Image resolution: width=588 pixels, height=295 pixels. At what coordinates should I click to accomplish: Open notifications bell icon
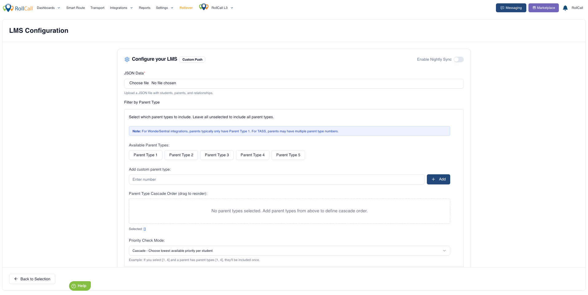(565, 8)
